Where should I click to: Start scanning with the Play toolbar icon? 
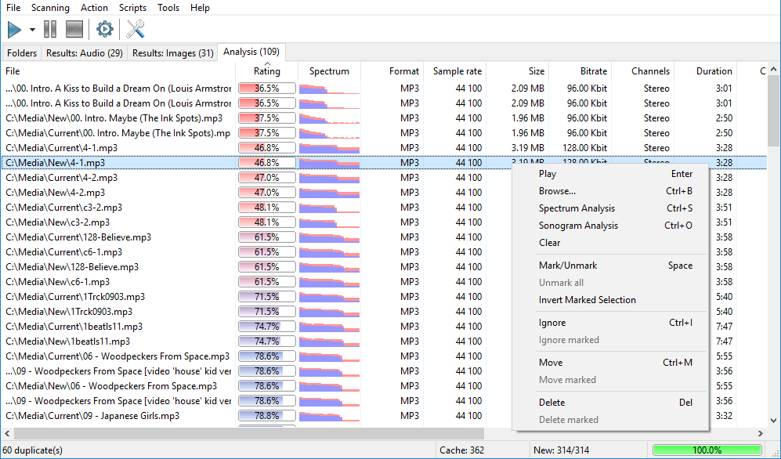(x=14, y=29)
